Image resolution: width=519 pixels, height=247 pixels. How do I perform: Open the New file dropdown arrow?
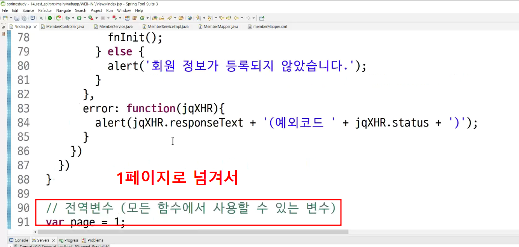[11, 18]
